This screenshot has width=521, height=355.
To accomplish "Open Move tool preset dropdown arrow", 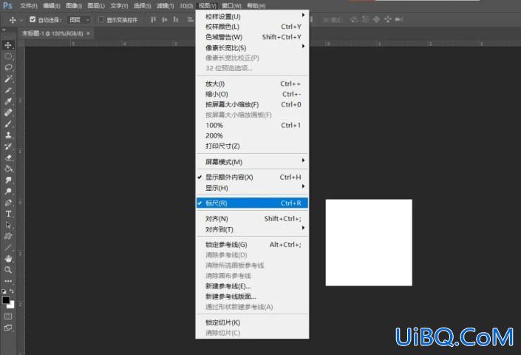I will click(x=21, y=20).
